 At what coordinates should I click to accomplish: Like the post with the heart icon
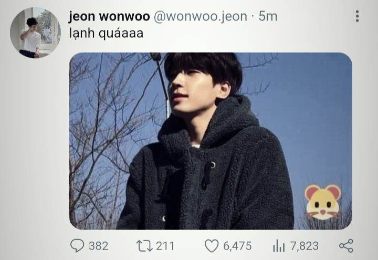pos(212,246)
